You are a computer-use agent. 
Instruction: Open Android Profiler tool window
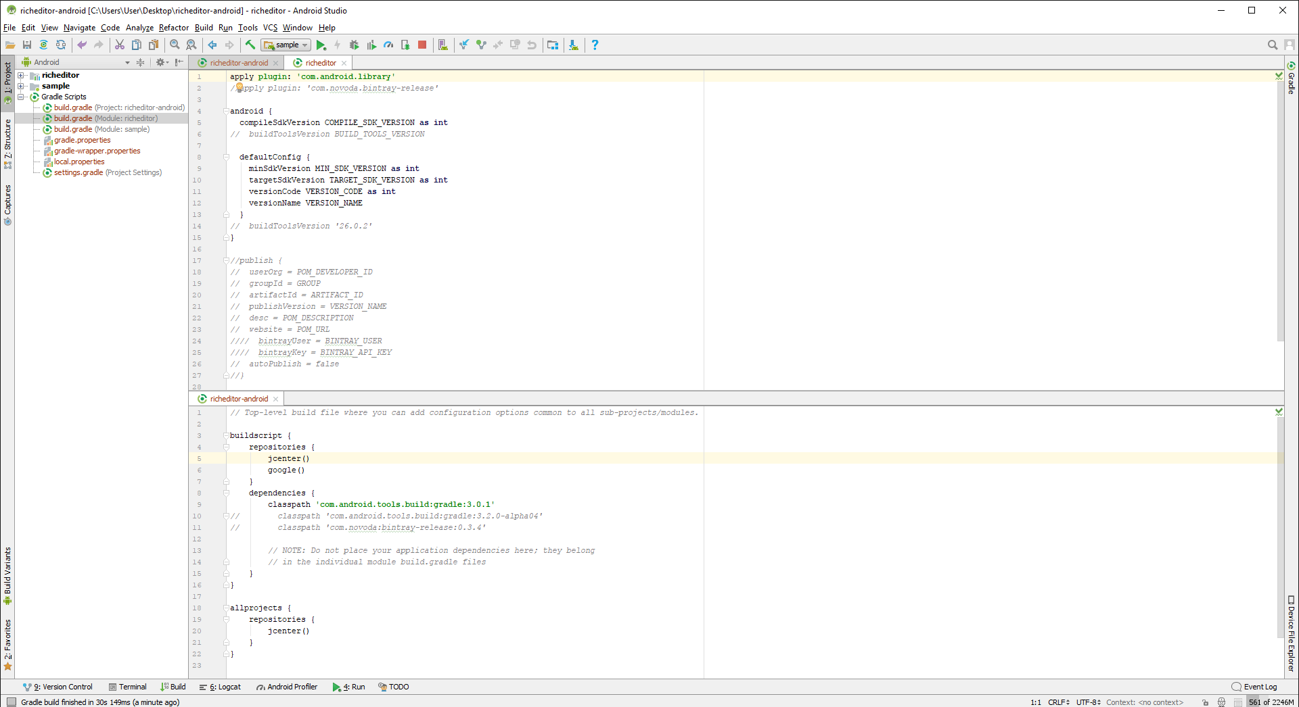[x=287, y=687]
